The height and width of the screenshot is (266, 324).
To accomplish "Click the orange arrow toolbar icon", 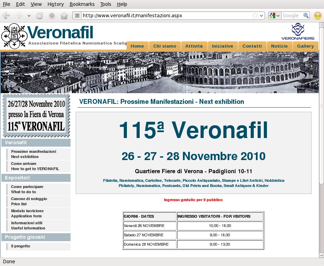I will [317, 16].
